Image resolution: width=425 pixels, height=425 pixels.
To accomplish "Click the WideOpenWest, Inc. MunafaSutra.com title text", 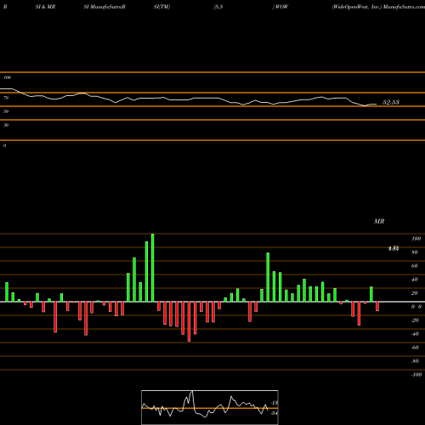I will 378,7.
